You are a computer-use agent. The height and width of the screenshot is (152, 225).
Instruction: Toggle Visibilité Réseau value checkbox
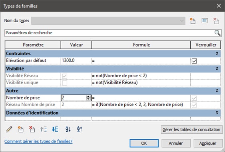(64, 76)
